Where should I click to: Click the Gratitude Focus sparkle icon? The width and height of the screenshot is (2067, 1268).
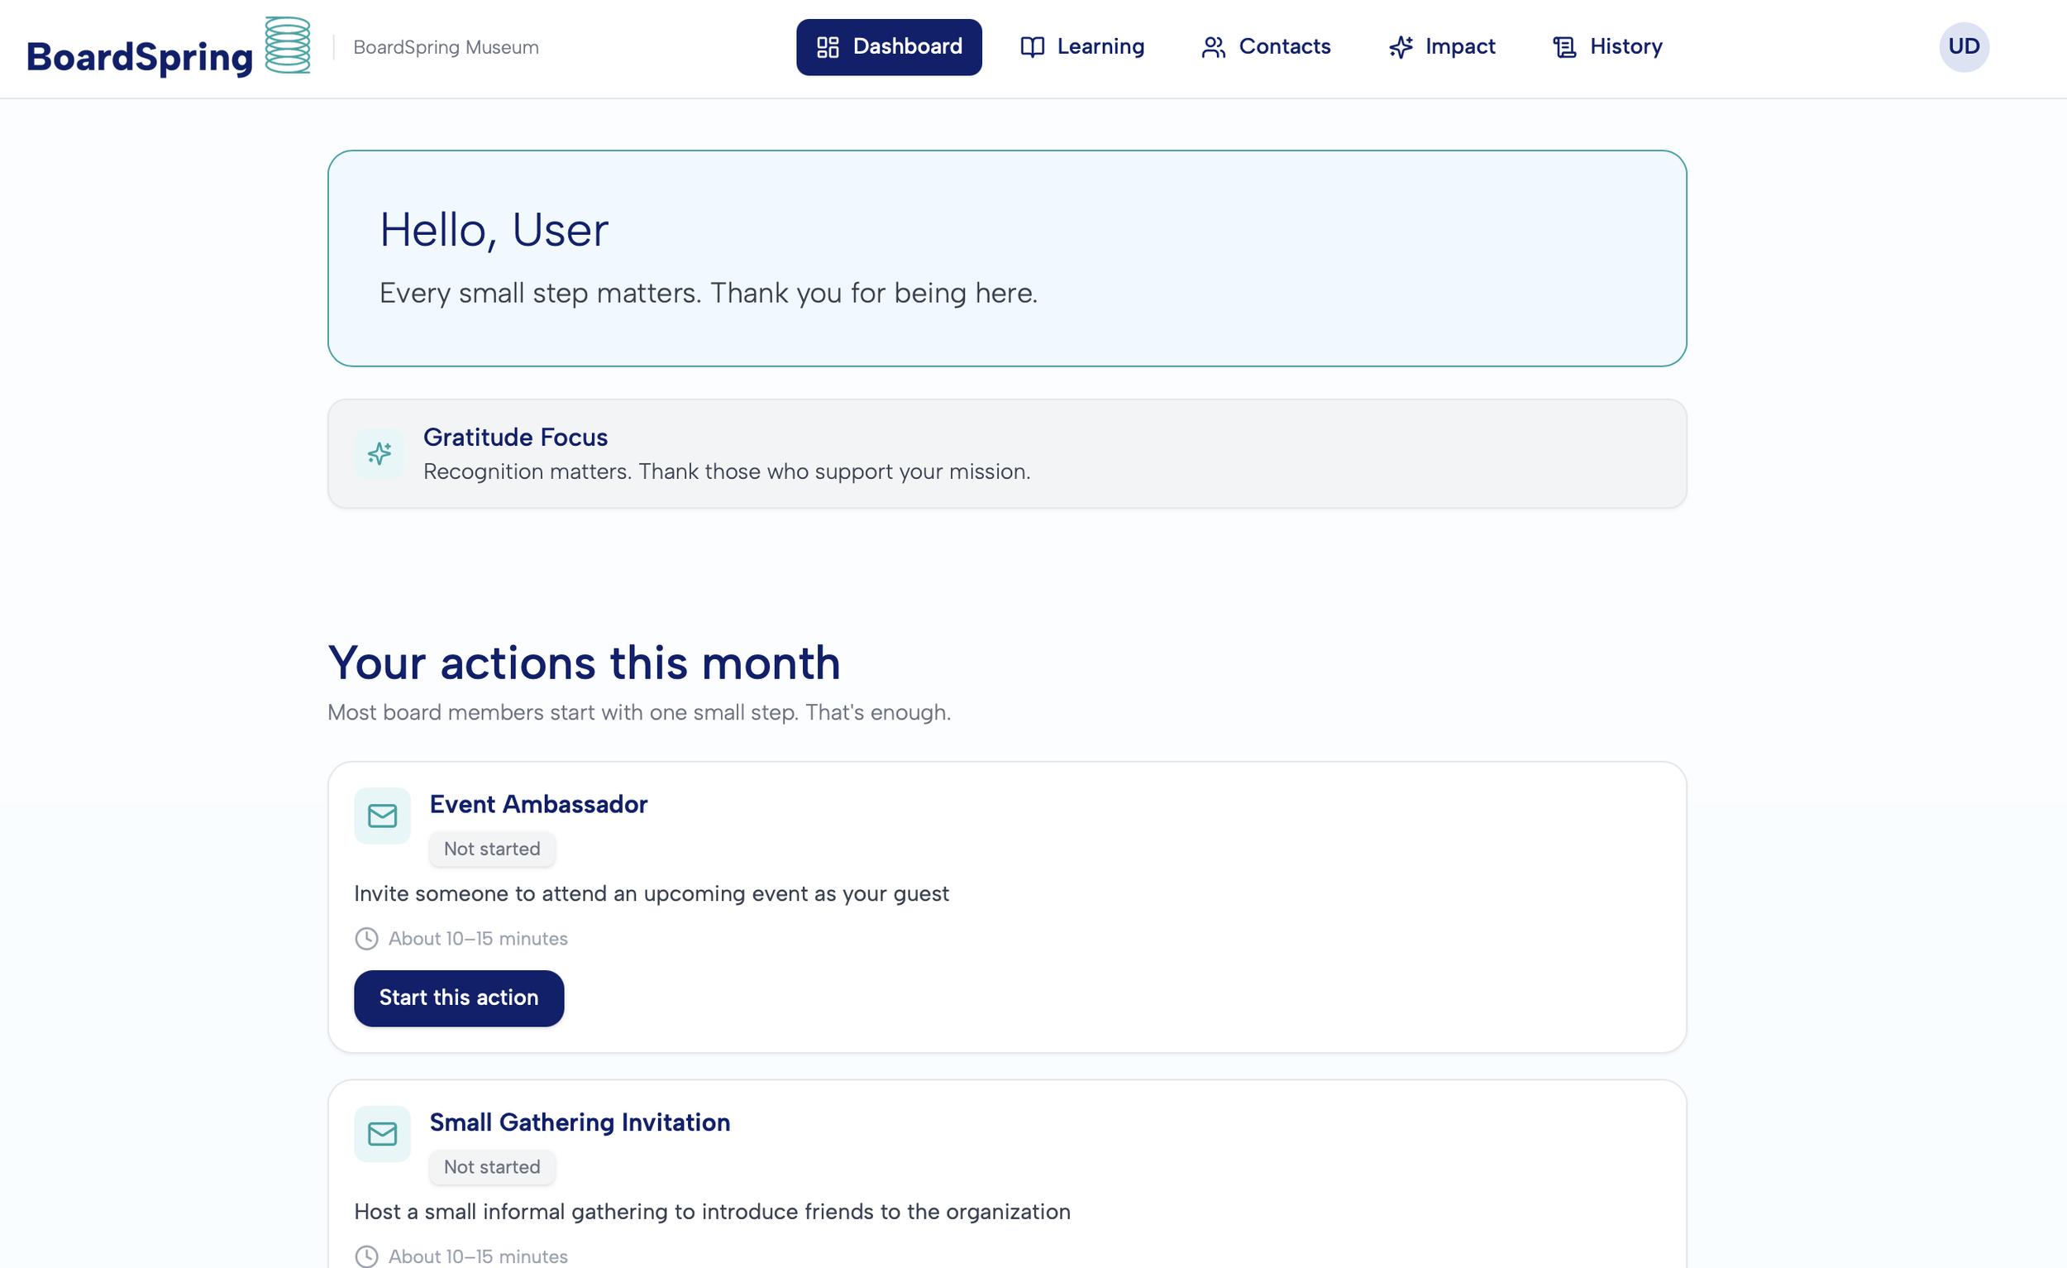pyautogui.click(x=380, y=454)
